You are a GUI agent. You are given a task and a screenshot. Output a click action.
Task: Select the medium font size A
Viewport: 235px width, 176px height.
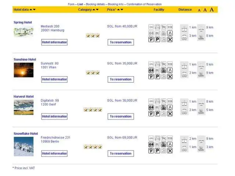205,10
